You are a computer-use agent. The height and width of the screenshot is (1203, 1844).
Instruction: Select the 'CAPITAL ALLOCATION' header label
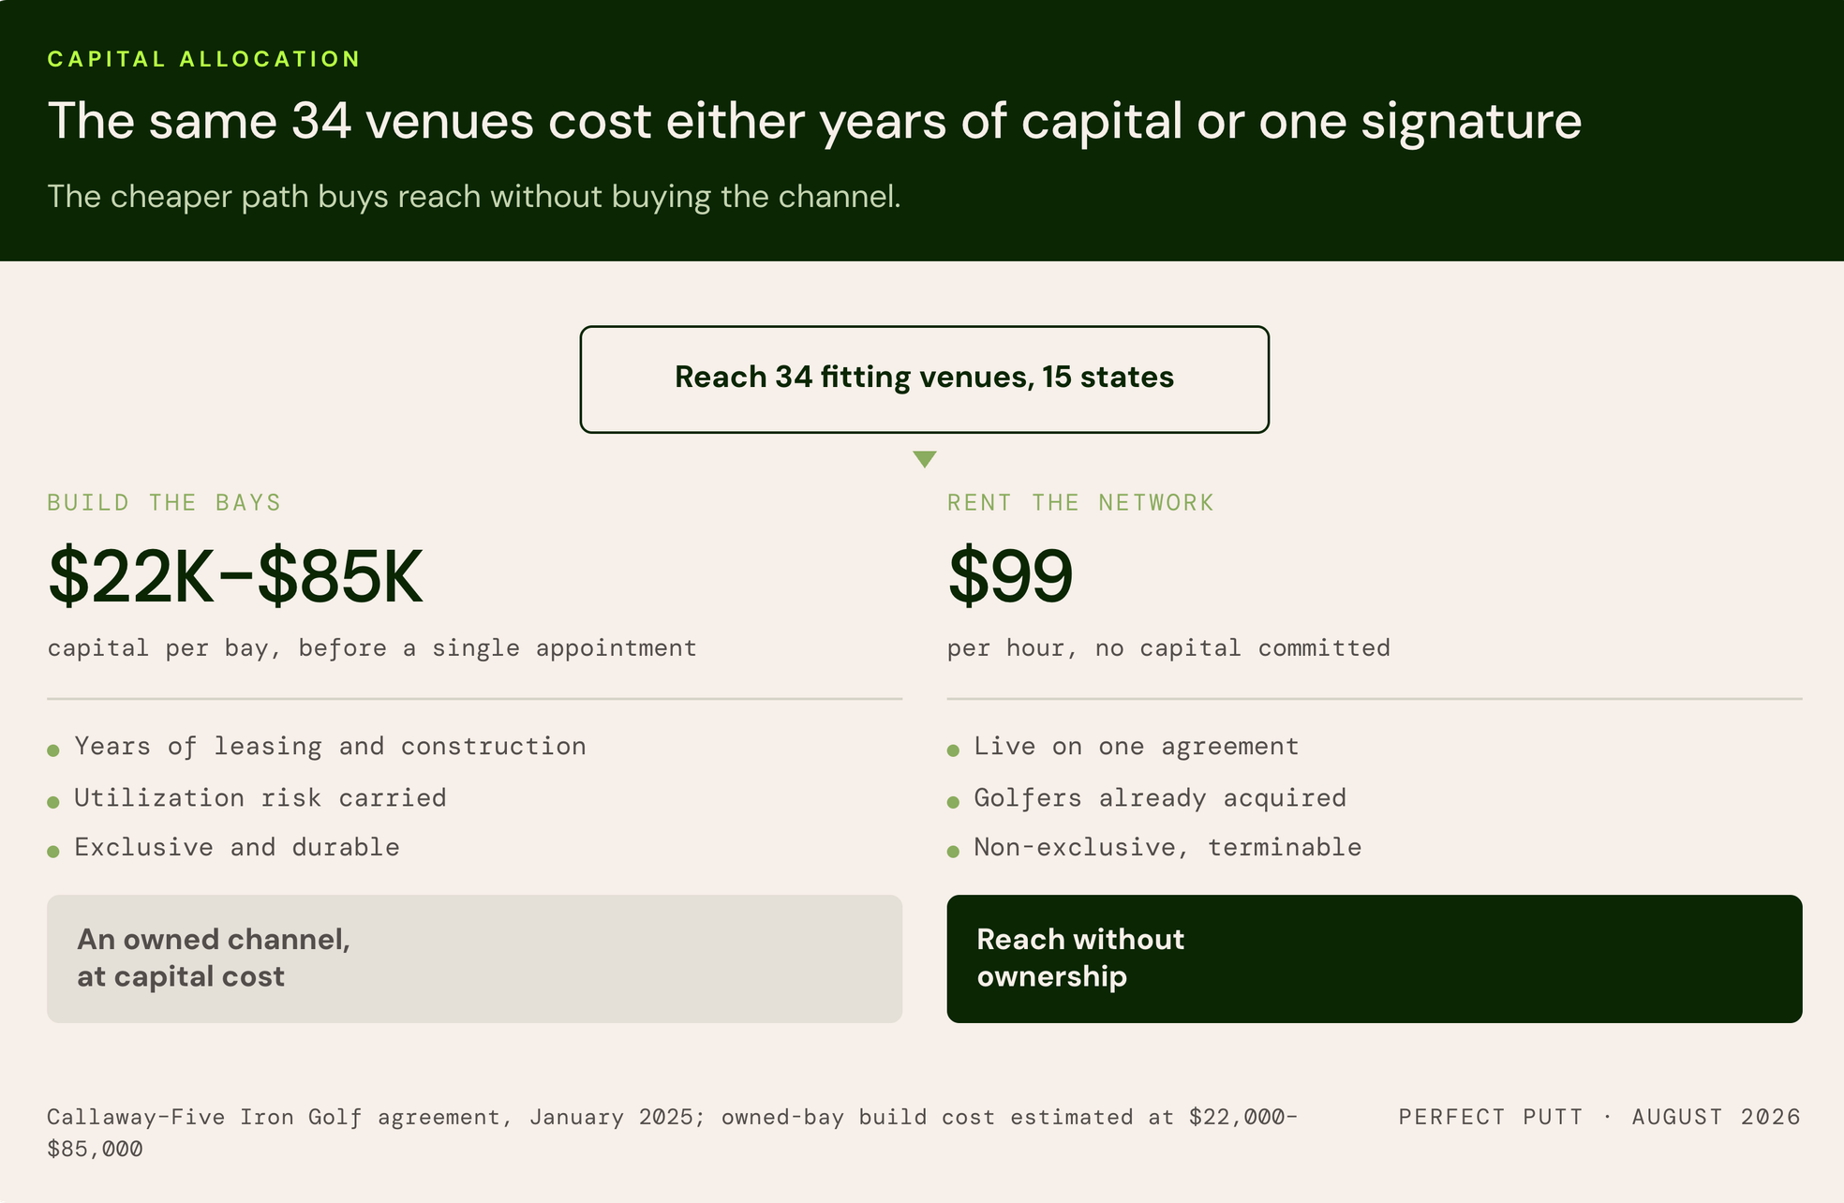point(204,59)
